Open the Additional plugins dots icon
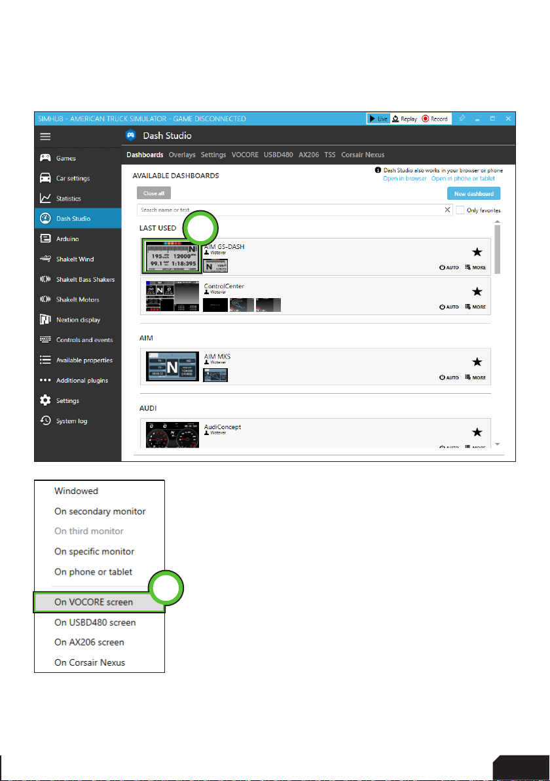The width and height of the screenshot is (550, 781). [x=45, y=380]
